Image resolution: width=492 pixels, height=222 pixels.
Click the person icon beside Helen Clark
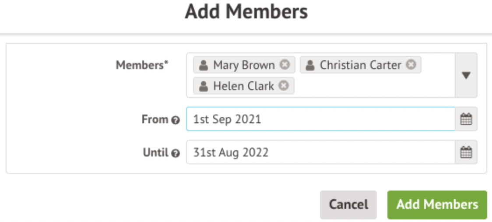coord(203,86)
